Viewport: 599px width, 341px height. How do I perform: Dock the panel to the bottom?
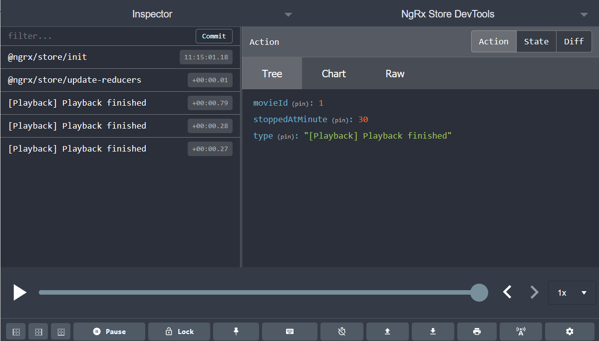click(61, 332)
